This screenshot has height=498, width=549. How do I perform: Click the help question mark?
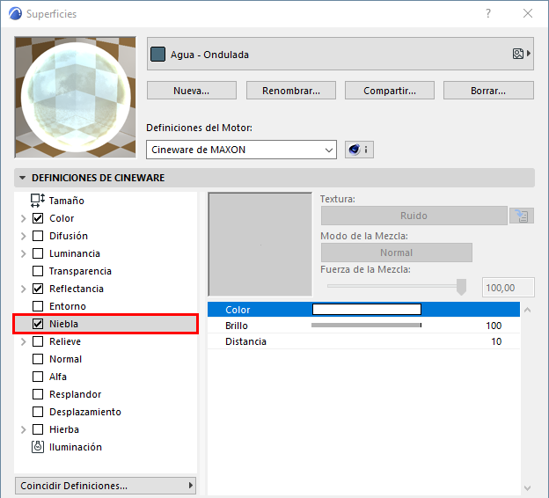tap(488, 13)
